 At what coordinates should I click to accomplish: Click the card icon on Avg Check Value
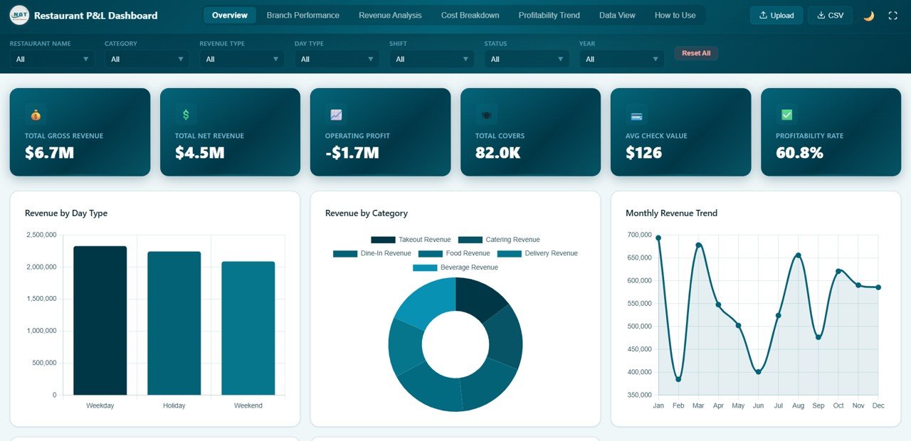click(636, 114)
